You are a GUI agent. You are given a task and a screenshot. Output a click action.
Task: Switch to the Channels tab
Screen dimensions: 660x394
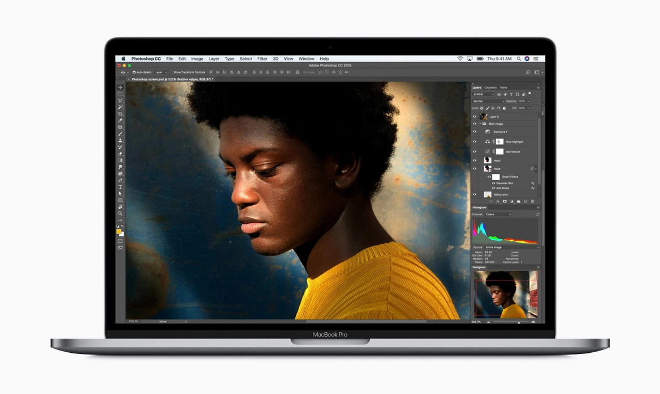click(x=490, y=88)
